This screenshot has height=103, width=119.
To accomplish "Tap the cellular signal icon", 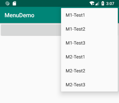I will 97,4.
